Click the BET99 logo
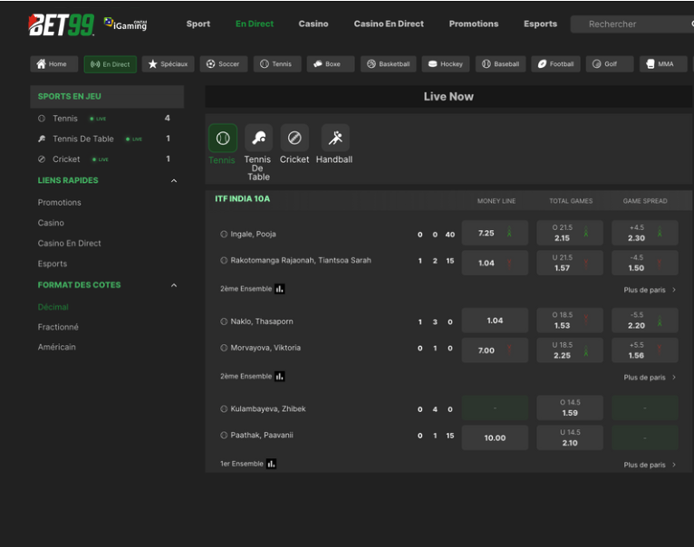This screenshot has height=547, width=694. coord(61,24)
